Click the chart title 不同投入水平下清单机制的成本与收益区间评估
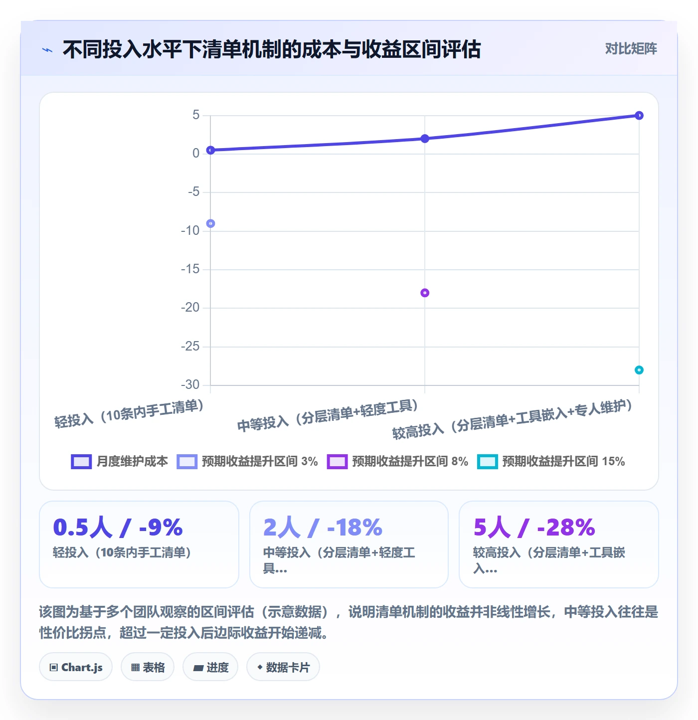Viewport: 698px width, 720px height. tap(272, 49)
